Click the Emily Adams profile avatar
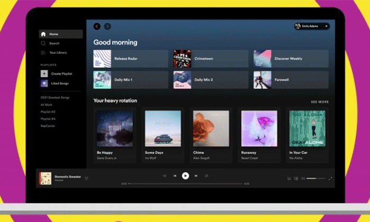 (x=298, y=26)
